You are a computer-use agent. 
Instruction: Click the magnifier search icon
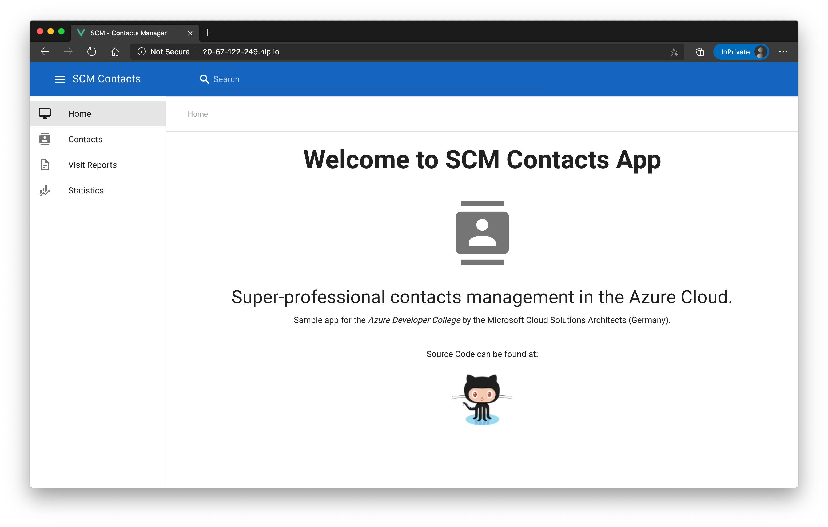[204, 79]
